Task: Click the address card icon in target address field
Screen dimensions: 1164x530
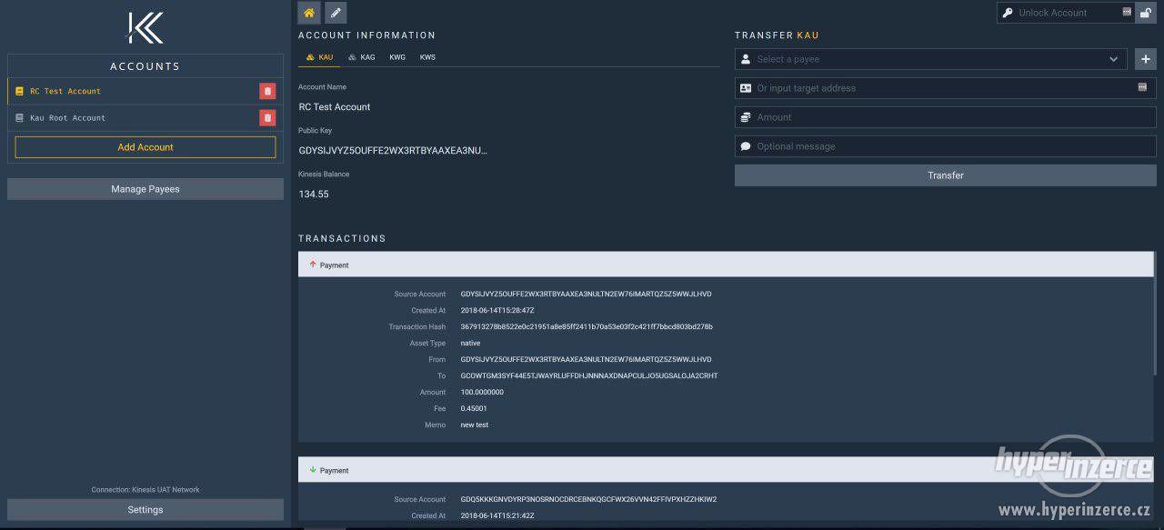Action: pyautogui.click(x=746, y=88)
